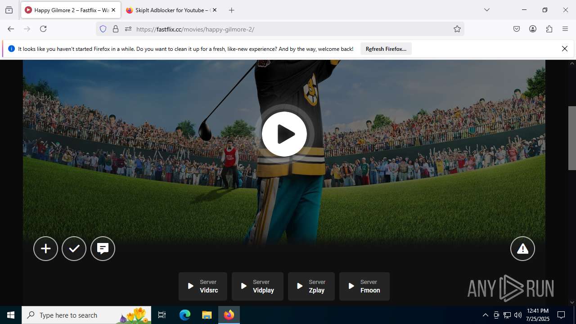Mark movie as watched with checkmark icon
This screenshot has width=576, height=324.
point(74,248)
